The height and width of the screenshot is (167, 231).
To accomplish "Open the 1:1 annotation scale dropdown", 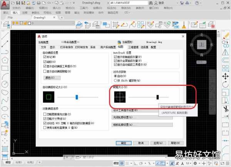I will pos(189,163).
